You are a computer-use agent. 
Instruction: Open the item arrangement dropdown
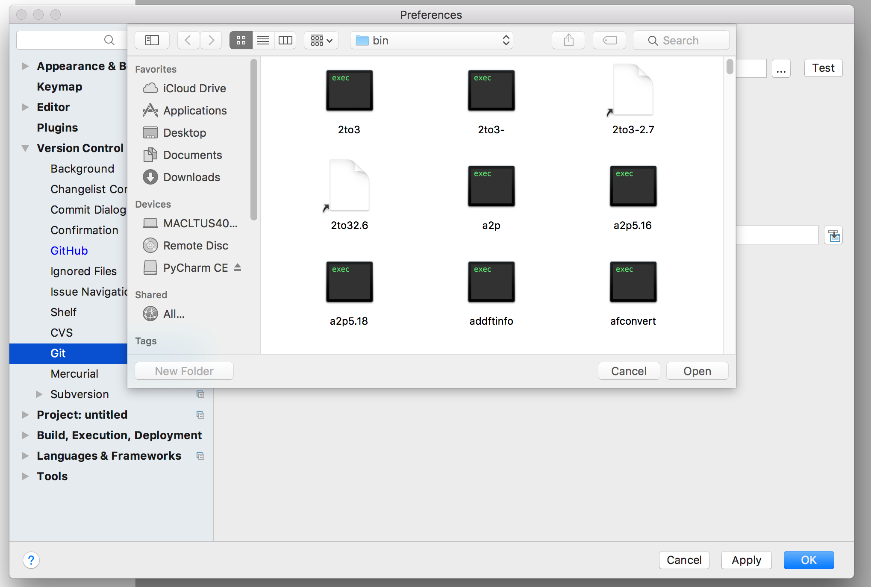(321, 40)
